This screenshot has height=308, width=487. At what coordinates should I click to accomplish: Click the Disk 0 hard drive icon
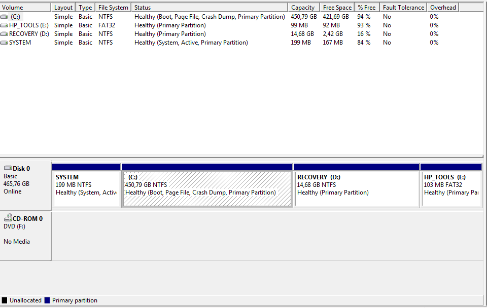pos(8,168)
